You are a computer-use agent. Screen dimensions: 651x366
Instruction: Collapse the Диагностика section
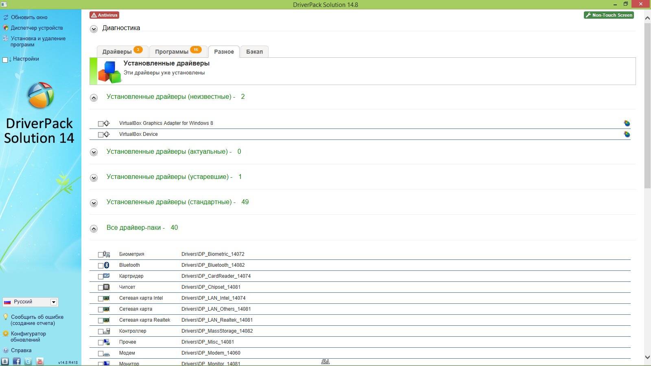point(94,29)
